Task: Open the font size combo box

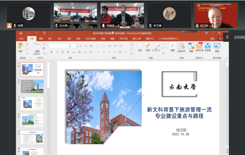Action: pos(74,46)
